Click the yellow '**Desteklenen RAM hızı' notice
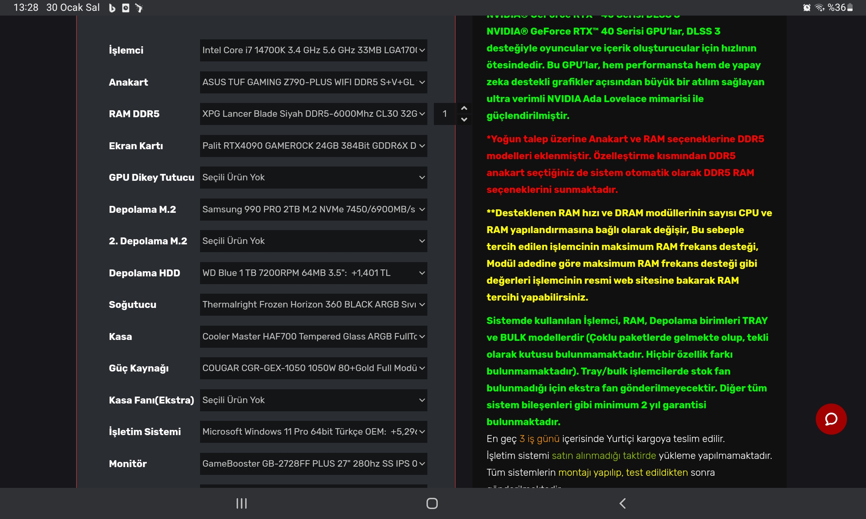The width and height of the screenshot is (866, 519). pos(629,255)
